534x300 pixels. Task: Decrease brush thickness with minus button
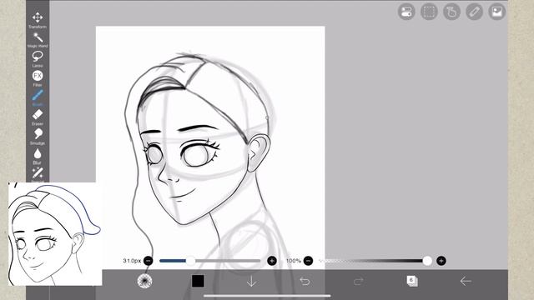coord(149,261)
